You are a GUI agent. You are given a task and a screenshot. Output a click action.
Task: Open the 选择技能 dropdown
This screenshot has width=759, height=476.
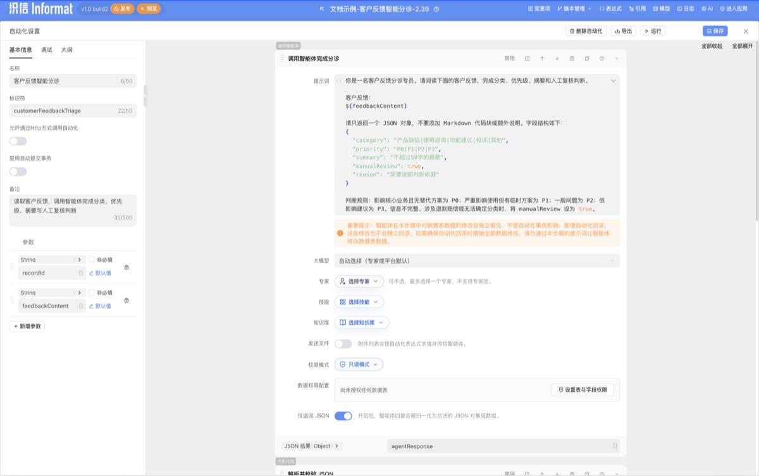click(x=359, y=302)
